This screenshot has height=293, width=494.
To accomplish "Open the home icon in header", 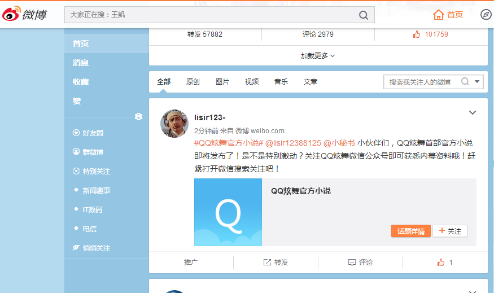I will (x=438, y=15).
